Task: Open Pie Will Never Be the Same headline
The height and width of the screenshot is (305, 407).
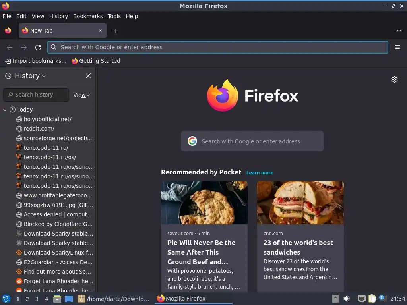Action: (202, 252)
